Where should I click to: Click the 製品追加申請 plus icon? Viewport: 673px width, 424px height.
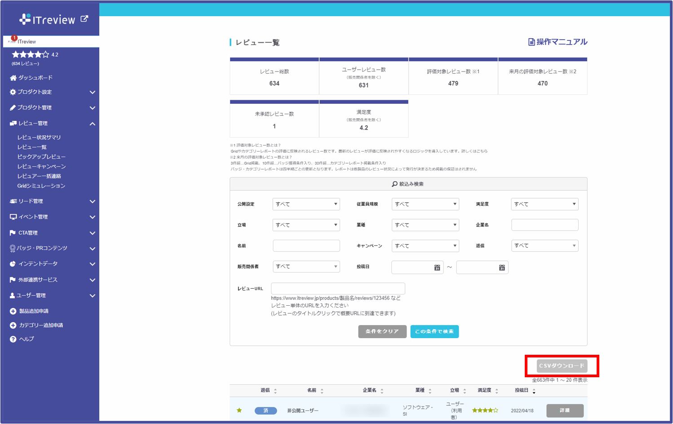(x=13, y=311)
